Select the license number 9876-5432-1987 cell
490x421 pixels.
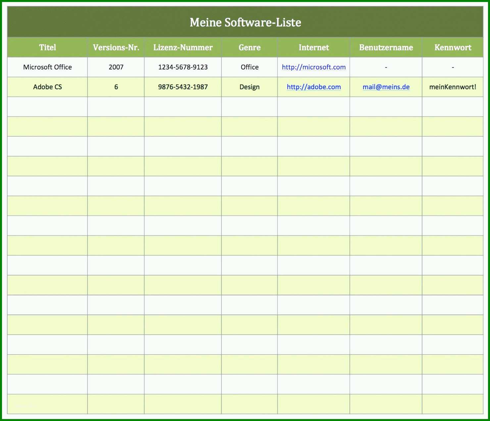(x=183, y=87)
